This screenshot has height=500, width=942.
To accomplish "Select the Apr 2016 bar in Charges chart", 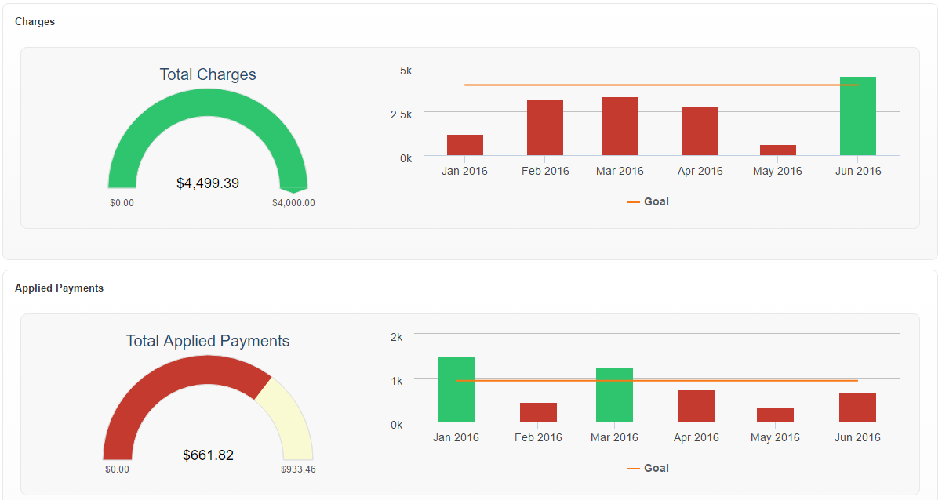I will click(700, 132).
